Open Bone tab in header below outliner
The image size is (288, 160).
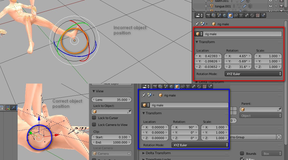click(x=247, y=15)
